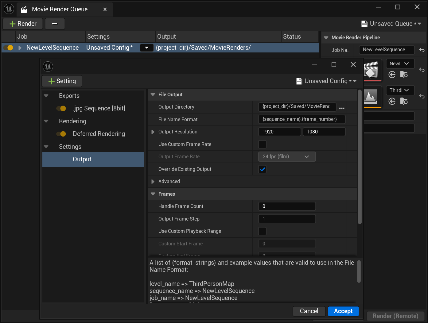The height and width of the screenshot is (323, 428).
Task: Open the {project_dir}/Saved/MovieRenders/ output link
Action: click(x=203, y=48)
